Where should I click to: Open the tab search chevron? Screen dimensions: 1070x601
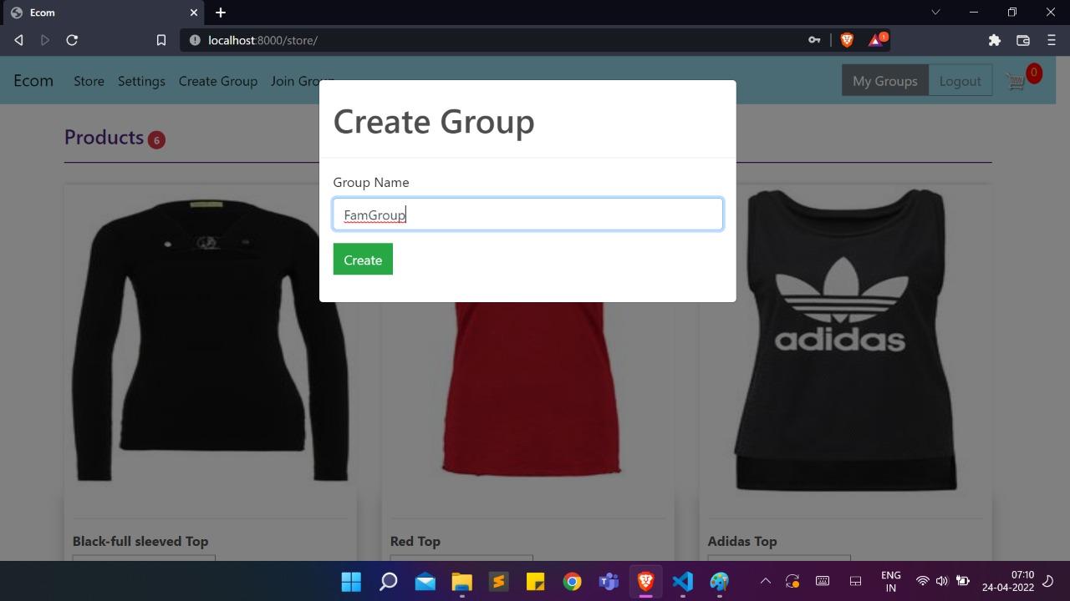click(x=935, y=13)
